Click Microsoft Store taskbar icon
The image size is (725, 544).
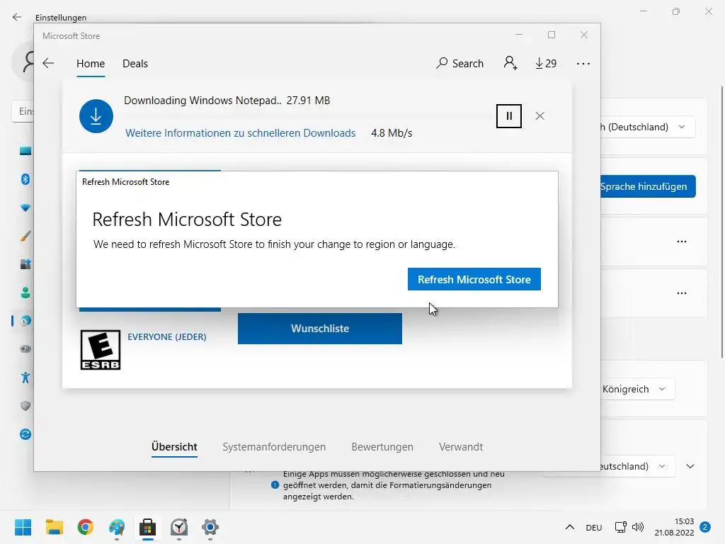coord(148,527)
